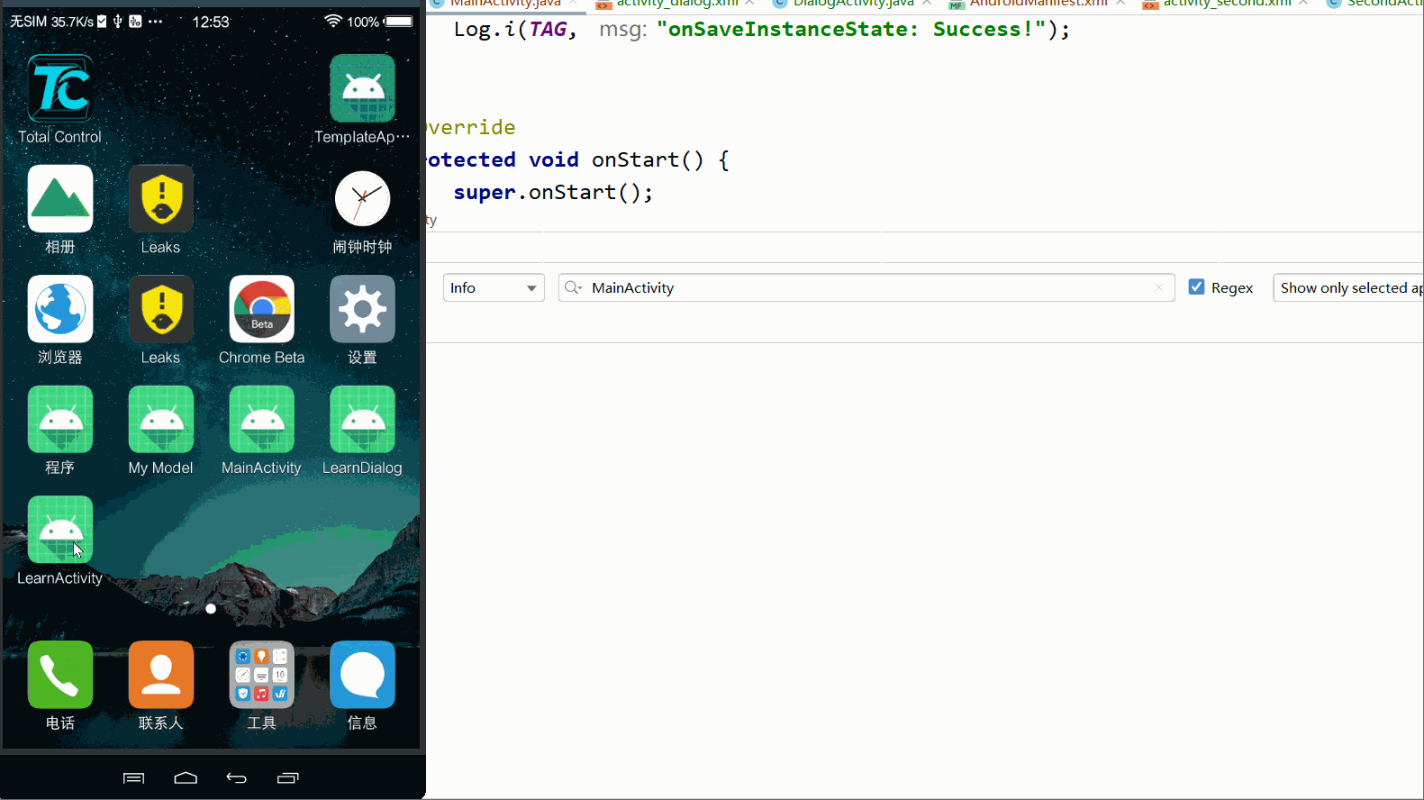Switch to the AndroidManifest.xml tab
The image size is (1424, 800).
click(x=1038, y=4)
